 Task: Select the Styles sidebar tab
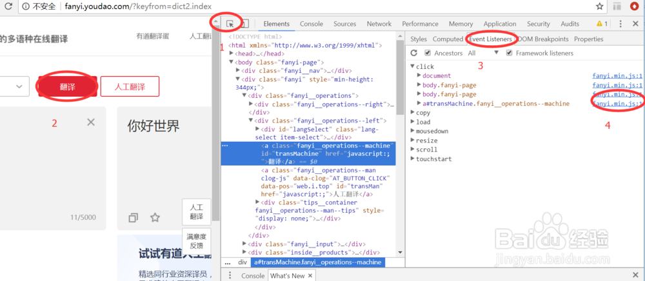[419, 39]
